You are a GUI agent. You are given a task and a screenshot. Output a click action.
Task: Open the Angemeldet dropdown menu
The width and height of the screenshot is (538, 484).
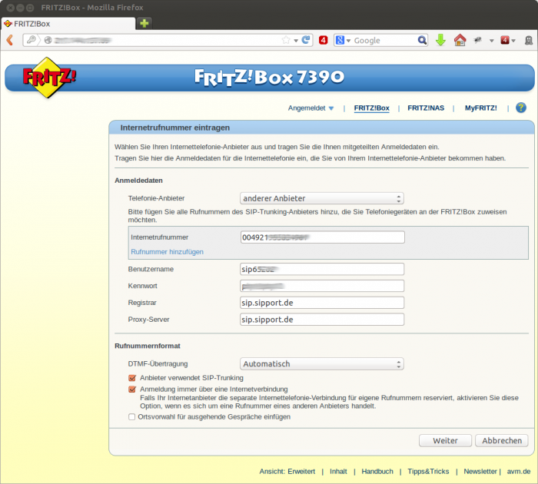pos(311,108)
